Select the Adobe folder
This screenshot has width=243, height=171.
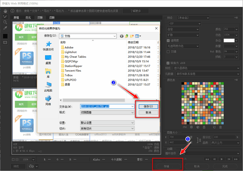(69, 48)
